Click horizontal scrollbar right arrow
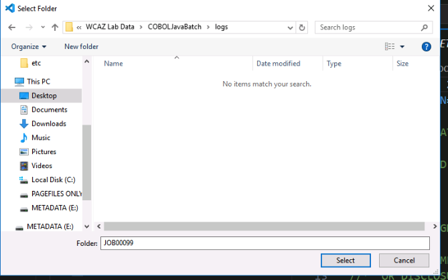This screenshot has width=448, height=280. click(435, 226)
